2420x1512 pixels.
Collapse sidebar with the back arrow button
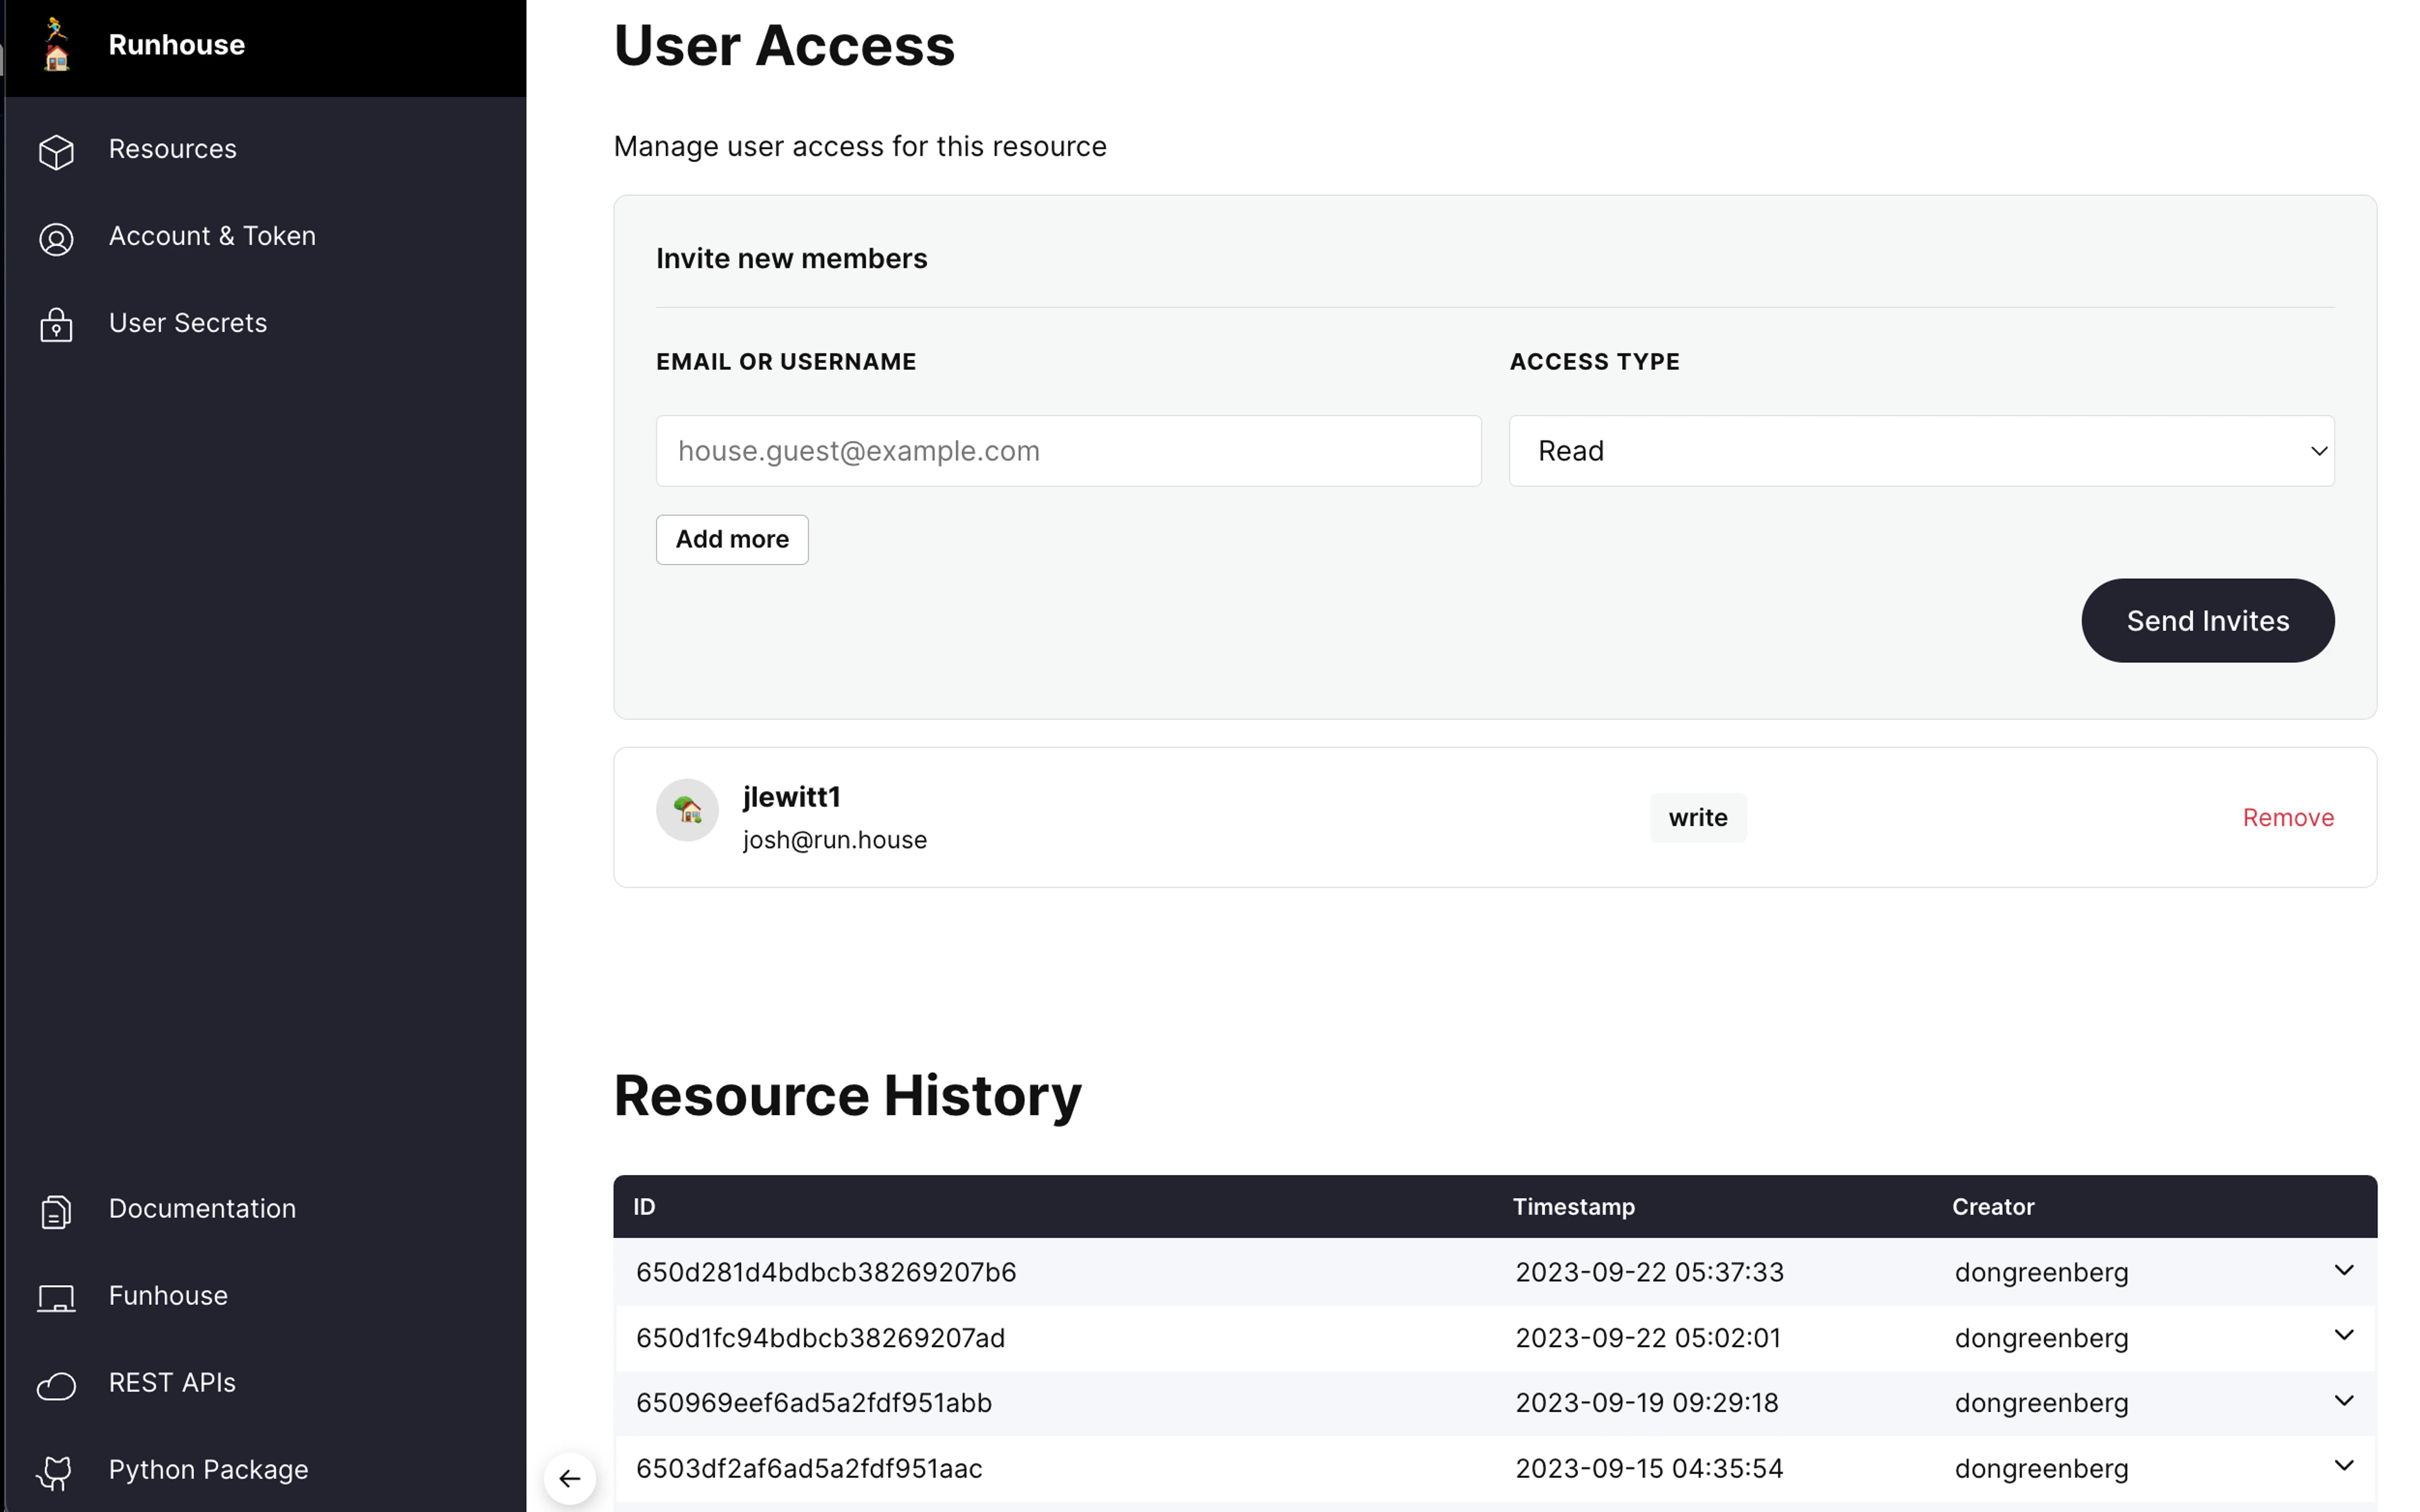click(x=570, y=1477)
